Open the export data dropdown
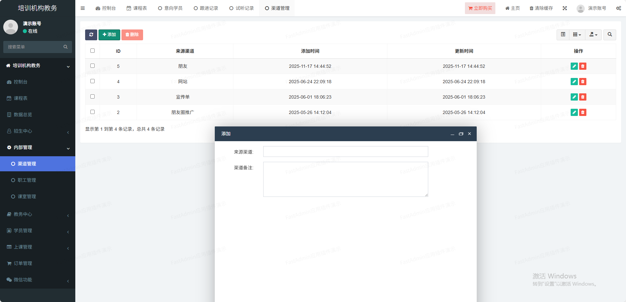The image size is (626, 302). tap(593, 35)
